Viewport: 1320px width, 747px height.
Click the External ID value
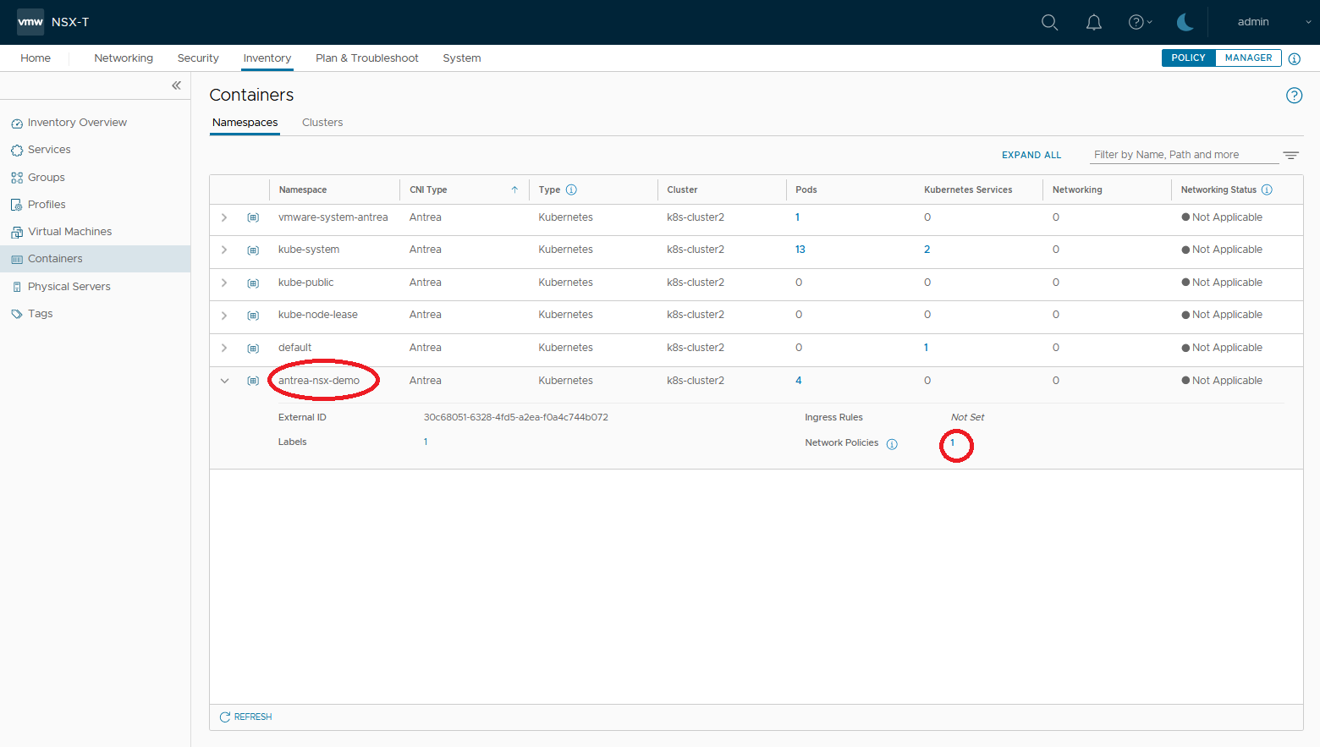pyautogui.click(x=516, y=417)
